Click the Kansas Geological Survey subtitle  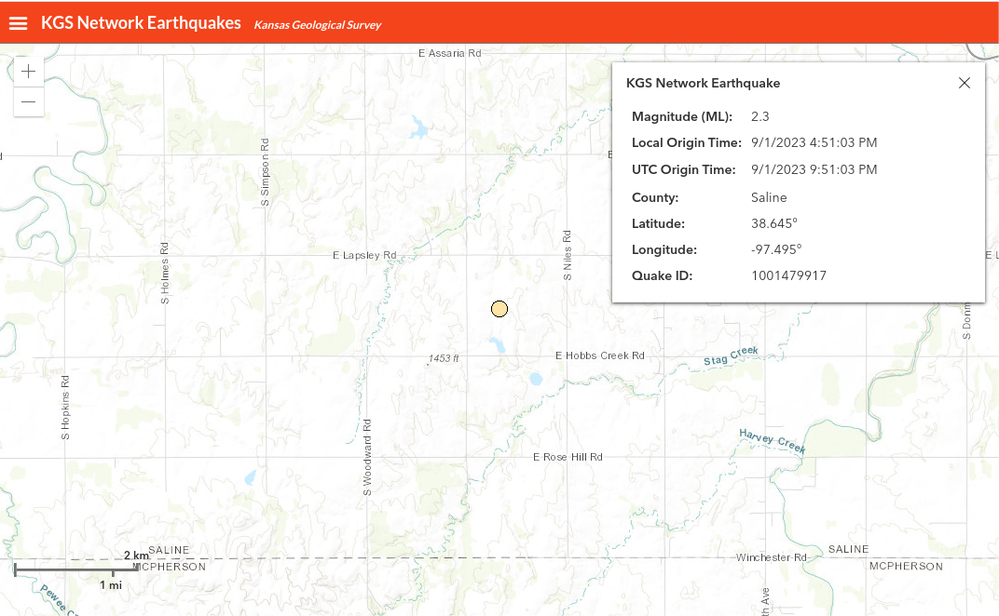(x=317, y=25)
